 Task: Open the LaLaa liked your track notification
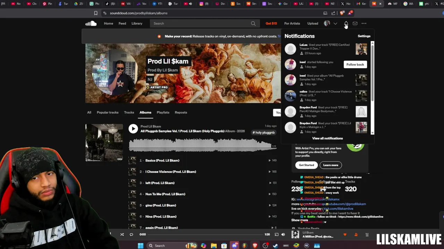click(x=326, y=49)
